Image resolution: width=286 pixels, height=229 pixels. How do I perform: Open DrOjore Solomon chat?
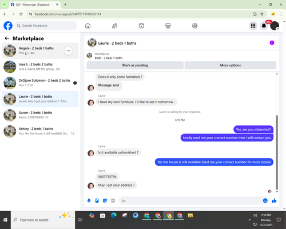pyautogui.click(x=40, y=83)
